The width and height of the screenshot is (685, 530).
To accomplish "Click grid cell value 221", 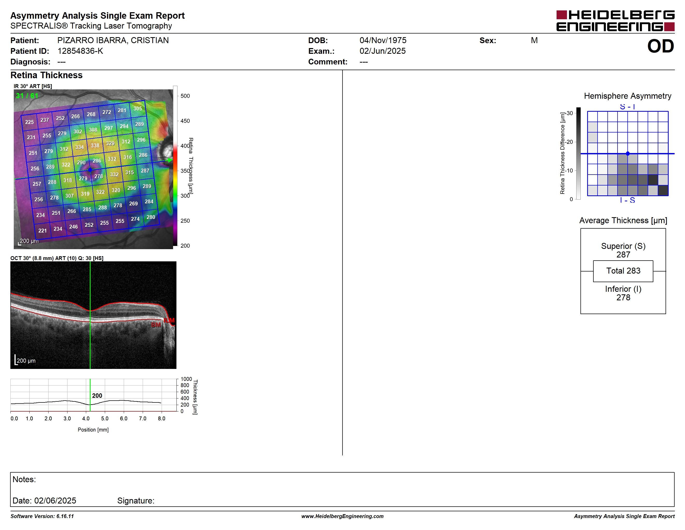I will coord(42,230).
